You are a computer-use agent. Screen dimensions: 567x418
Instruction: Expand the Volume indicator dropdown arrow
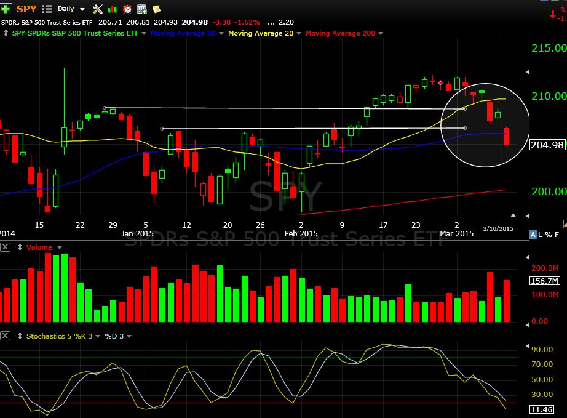pyautogui.click(x=60, y=247)
